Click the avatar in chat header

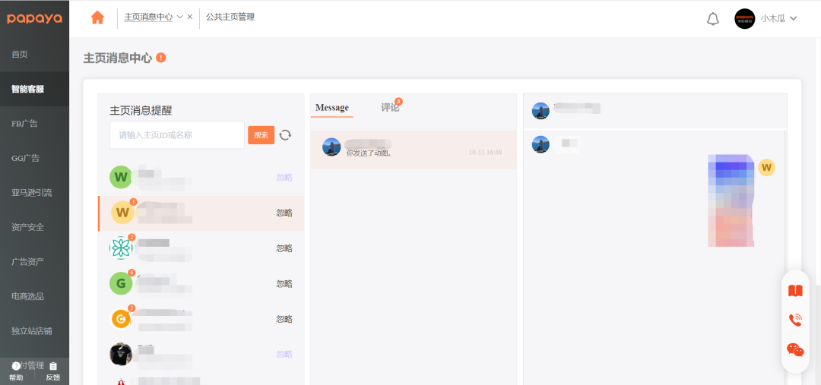540,111
